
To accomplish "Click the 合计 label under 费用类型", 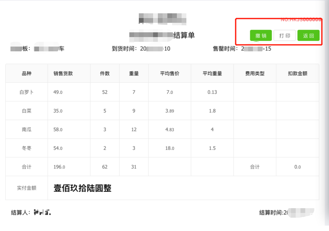I will [x=255, y=167].
